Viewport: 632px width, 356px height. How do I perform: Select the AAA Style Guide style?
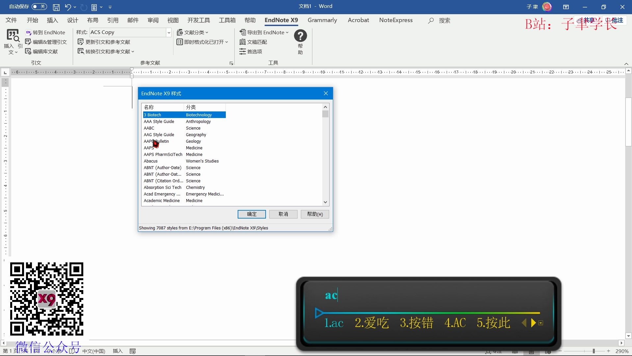pyautogui.click(x=184, y=121)
